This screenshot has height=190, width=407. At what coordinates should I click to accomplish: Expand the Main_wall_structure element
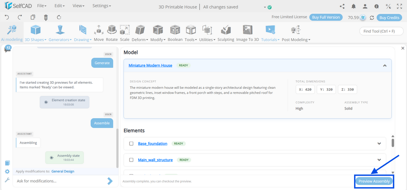pyautogui.click(x=379, y=160)
